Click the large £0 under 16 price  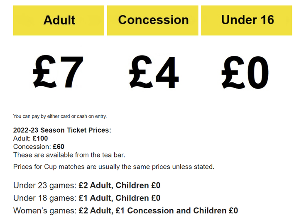tap(245, 73)
